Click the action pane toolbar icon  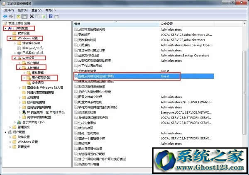click(x=56, y=16)
